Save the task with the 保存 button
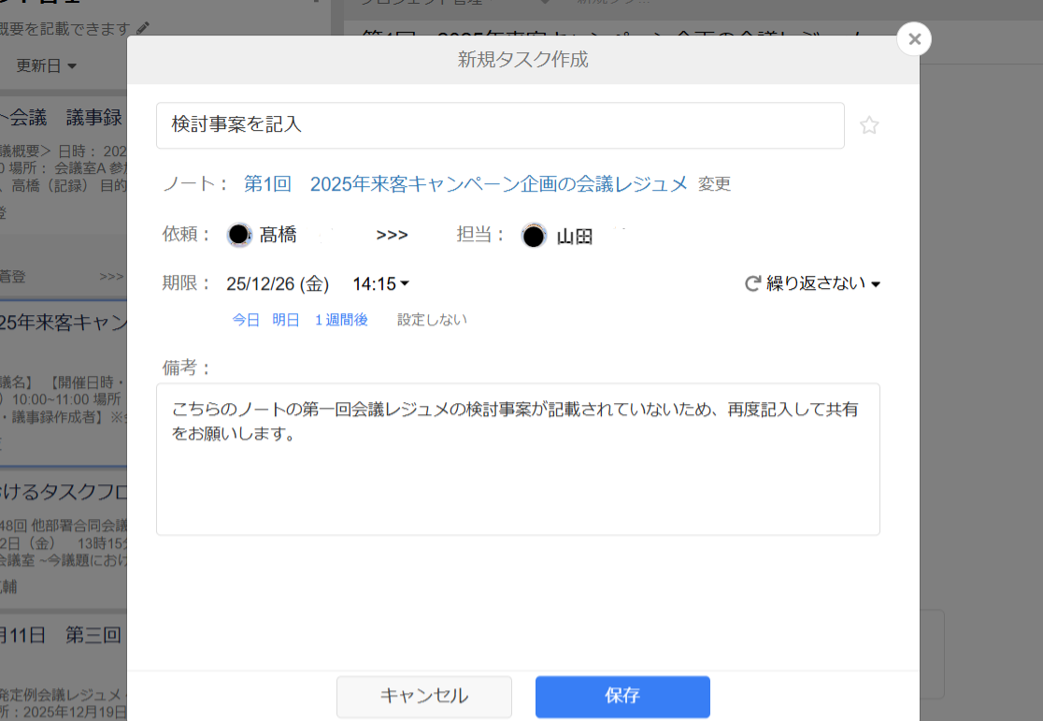 (x=622, y=697)
